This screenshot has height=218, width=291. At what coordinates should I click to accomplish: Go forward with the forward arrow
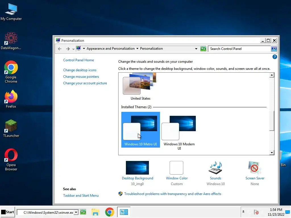[68, 49]
